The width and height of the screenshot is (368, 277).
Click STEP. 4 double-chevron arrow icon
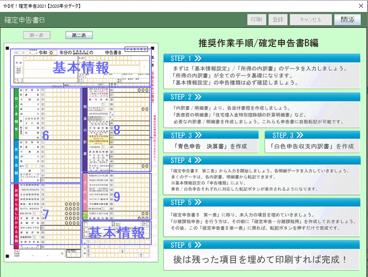(x=198, y=160)
